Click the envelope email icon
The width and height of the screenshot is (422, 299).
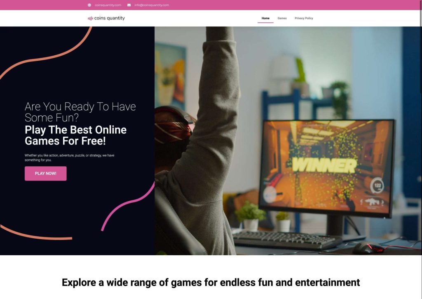click(129, 5)
